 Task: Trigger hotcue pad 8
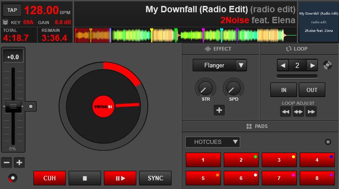(x=317, y=178)
